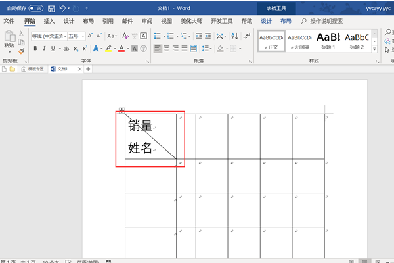Open the 视图 ribbon tab

coord(167,21)
